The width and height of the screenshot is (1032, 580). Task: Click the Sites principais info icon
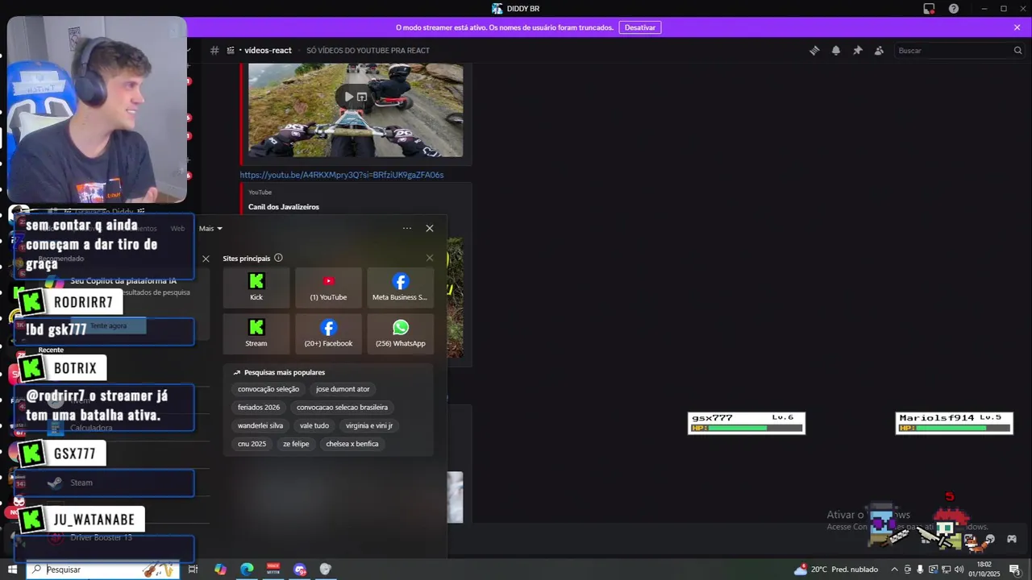click(278, 258)
